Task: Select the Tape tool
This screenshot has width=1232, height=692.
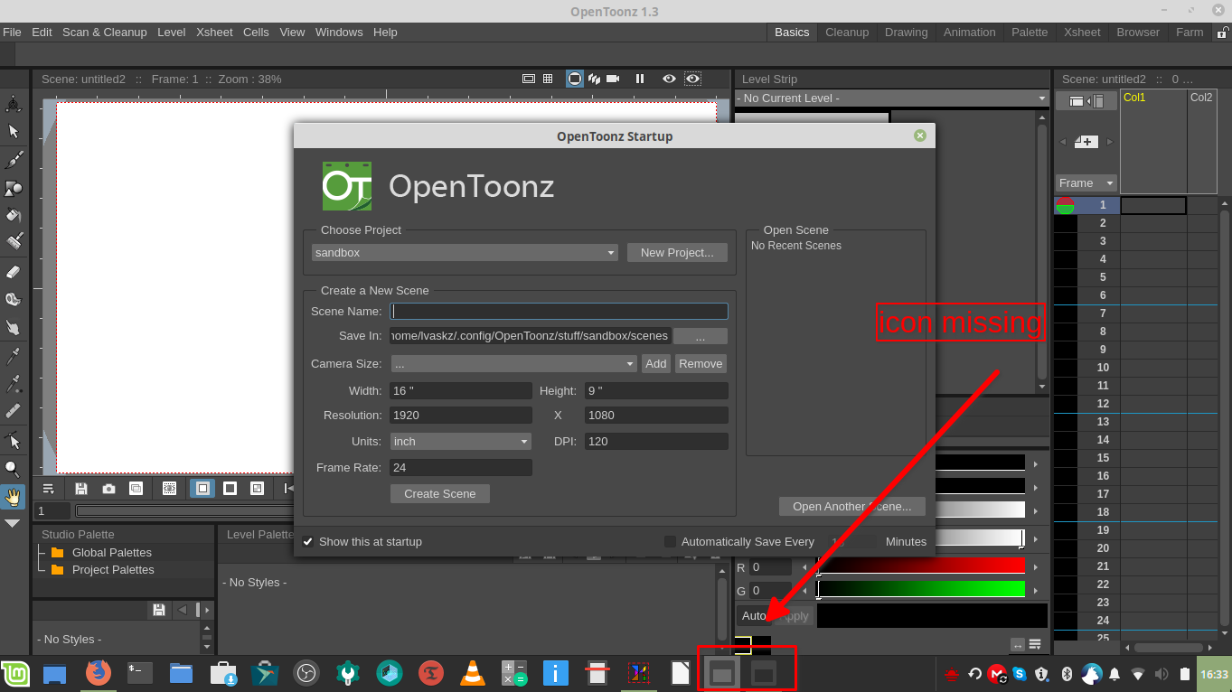Action: pos(14,299)
